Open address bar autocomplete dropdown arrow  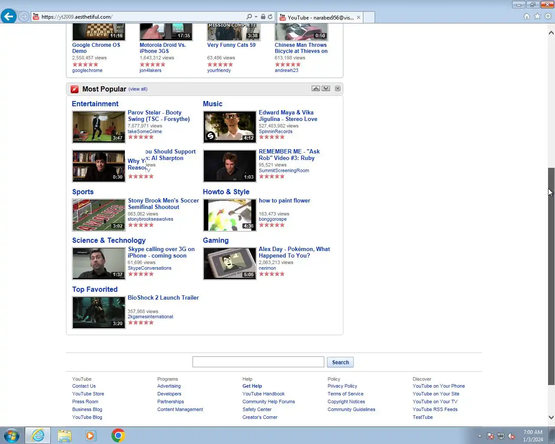(256, 17)
